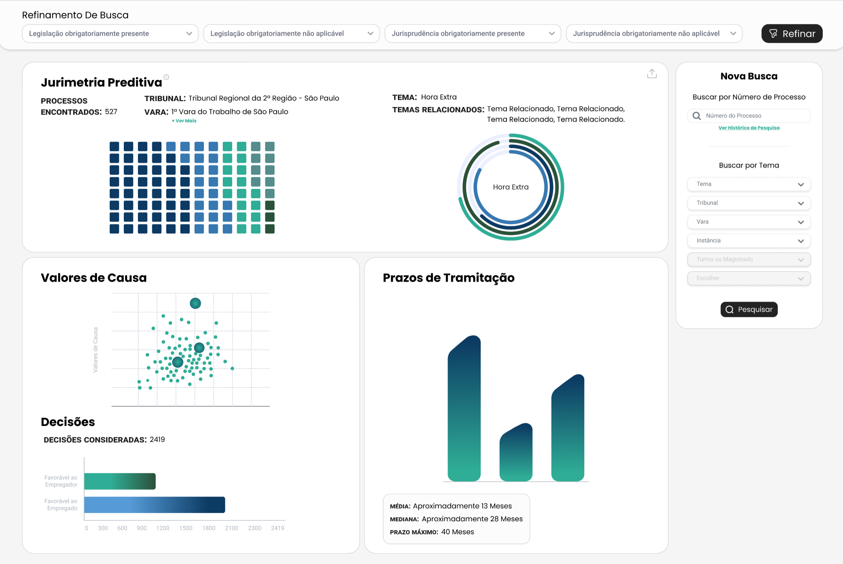Open the Instância dropdown

pos(749,240)
